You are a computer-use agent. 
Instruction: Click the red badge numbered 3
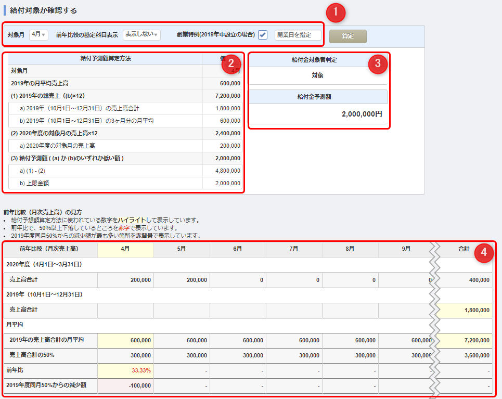coord(378,63)
